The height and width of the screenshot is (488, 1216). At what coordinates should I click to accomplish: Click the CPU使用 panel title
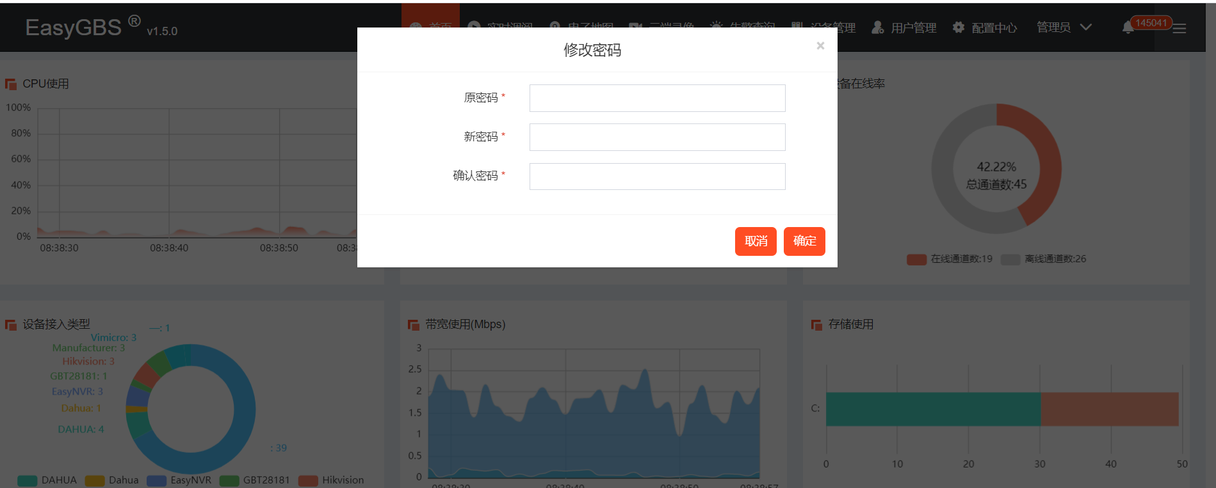(45, 84)
